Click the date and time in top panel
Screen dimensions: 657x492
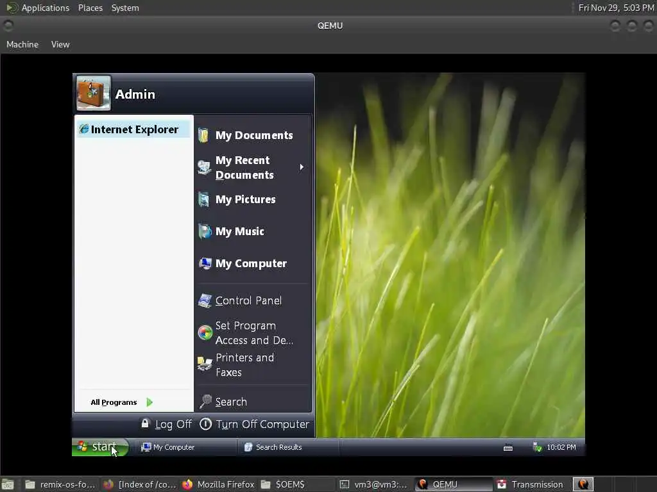(x=616, y=8)
